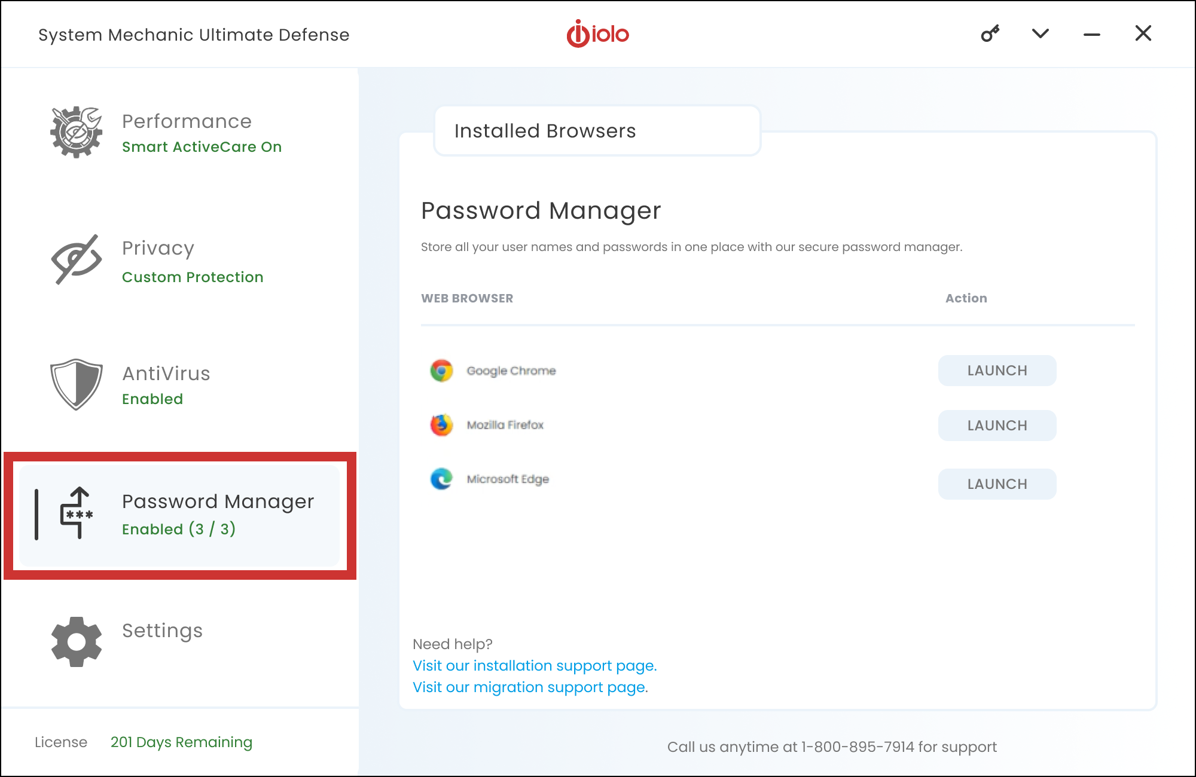Click the Microsoft Edge row label
Image resolution: width=1196 pixels, height=777 pixels.
point(508,479)
